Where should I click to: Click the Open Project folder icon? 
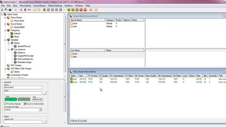pos(6,10)
